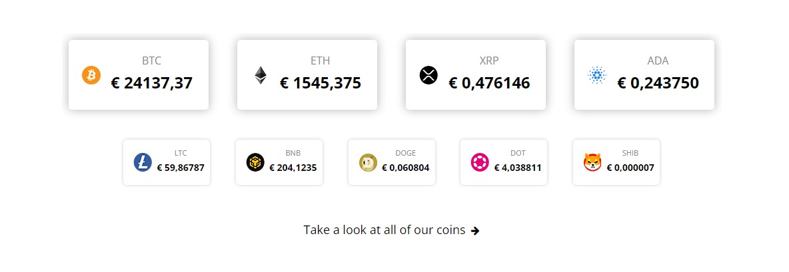Follow 'Take a look at all of our coins' link
This screenshot has width=789, height=272.
pos(385,230)
